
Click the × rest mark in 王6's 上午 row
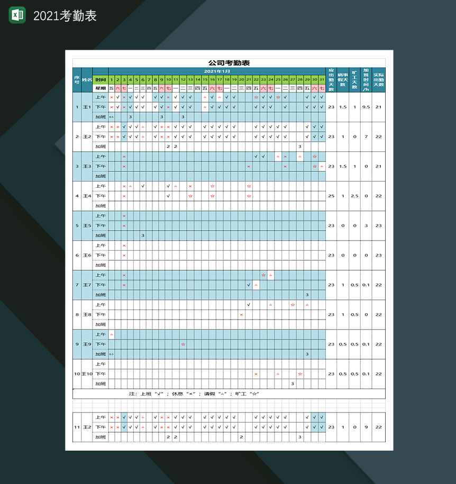(x=123, y=245)
